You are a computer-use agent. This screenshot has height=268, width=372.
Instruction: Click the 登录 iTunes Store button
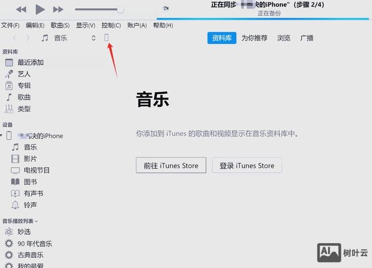[247, 165]
